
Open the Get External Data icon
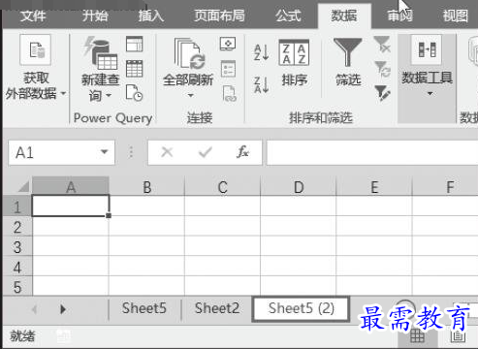click(x=35, y=49)
